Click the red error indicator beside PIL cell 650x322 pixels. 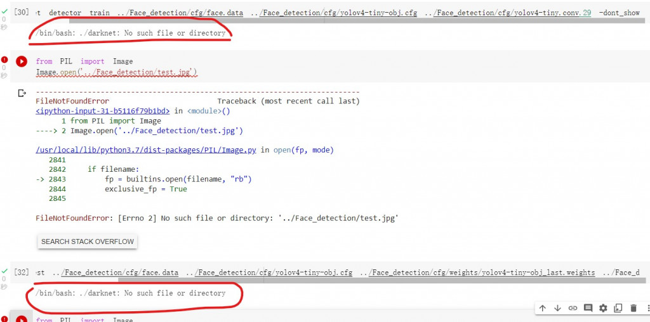click(x=4, y=60)
